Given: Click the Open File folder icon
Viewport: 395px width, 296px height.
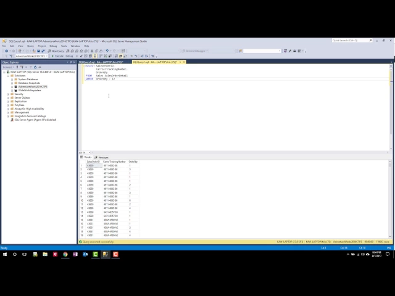Looking at the screenshot, I should pyautogui.click(x=34, y=51).
